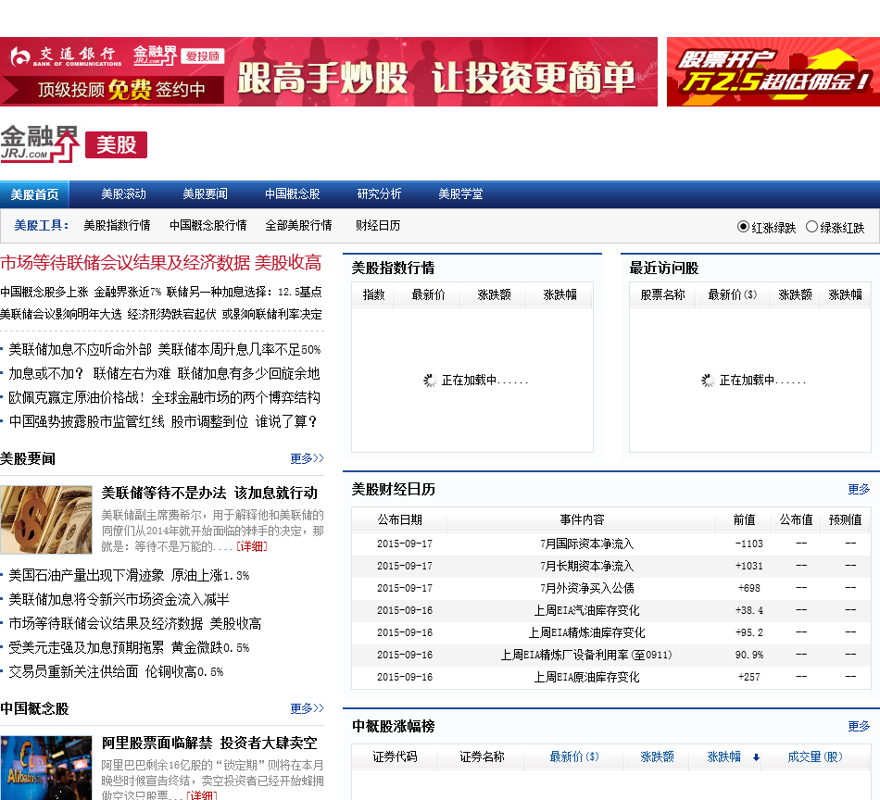
Task: Open 中国概念股多上涨 金融界涨近7% article
Action: pyautogui.click(x=81, y=292)
